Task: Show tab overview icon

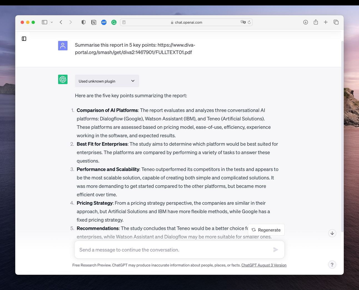Action: 336,22
